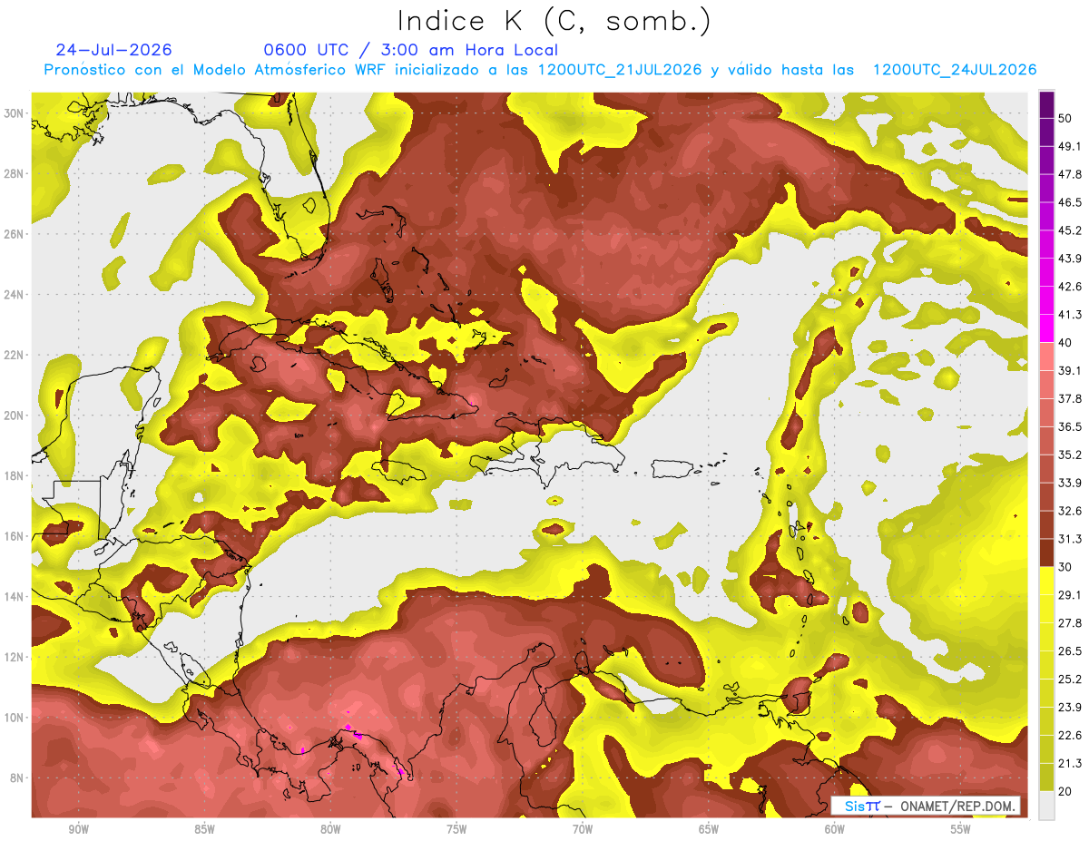Click the '41.3' color scale label
1089x841 pixels.
click(1069, 315)
